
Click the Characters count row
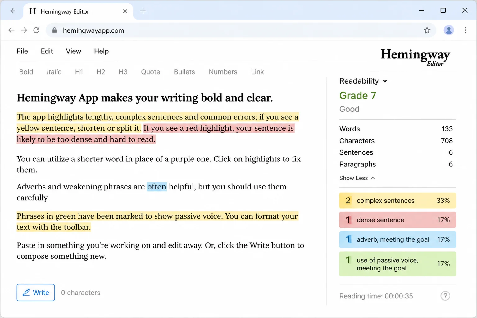(396, 141)
